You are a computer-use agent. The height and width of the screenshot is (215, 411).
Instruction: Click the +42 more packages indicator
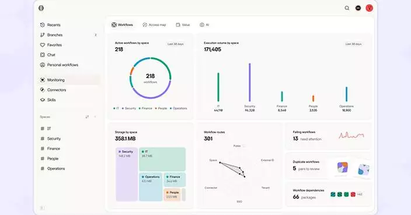tap(360, 195)
